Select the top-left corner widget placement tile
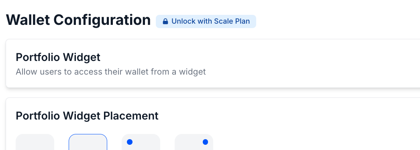The height and width of the screenshot is (150, 420). tap(141, 142)
